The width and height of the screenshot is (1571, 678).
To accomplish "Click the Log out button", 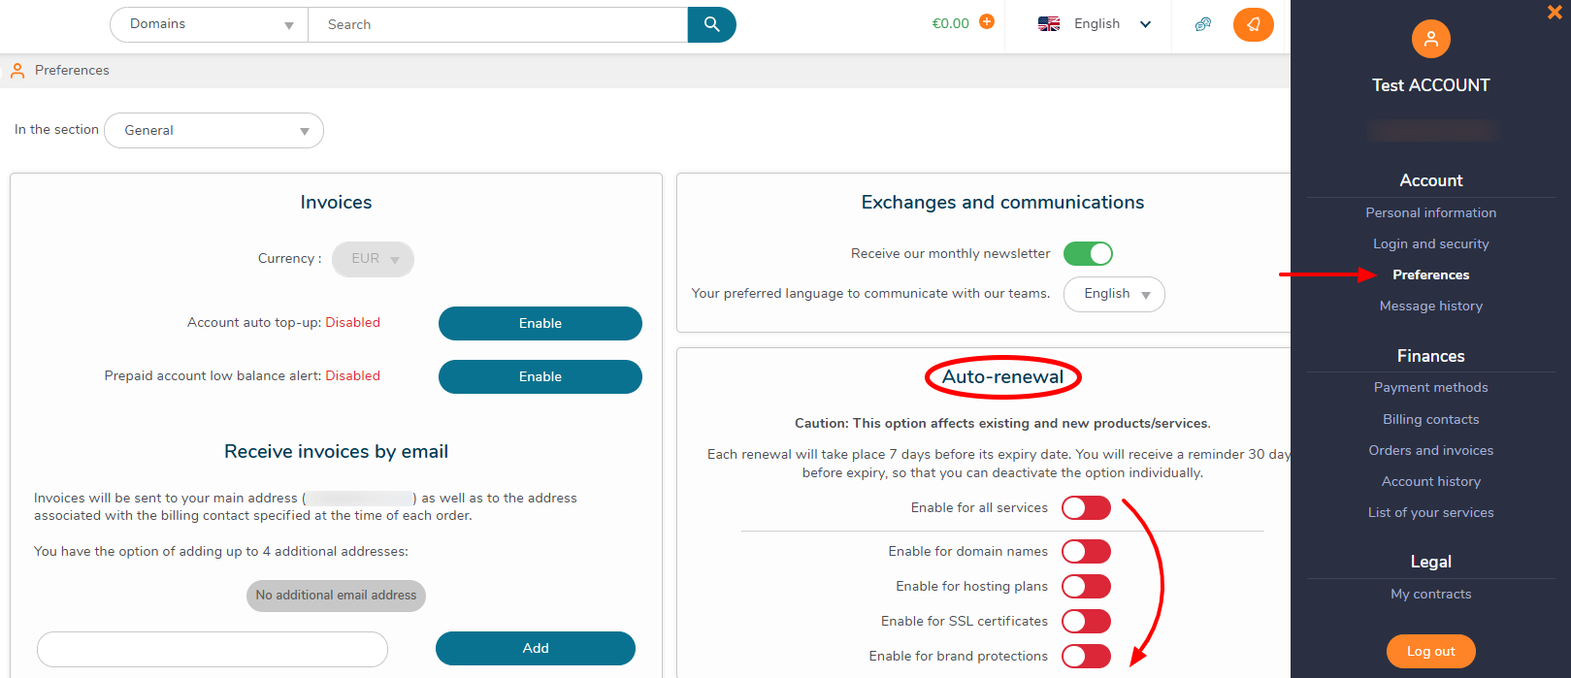I will click(1430, 651).
